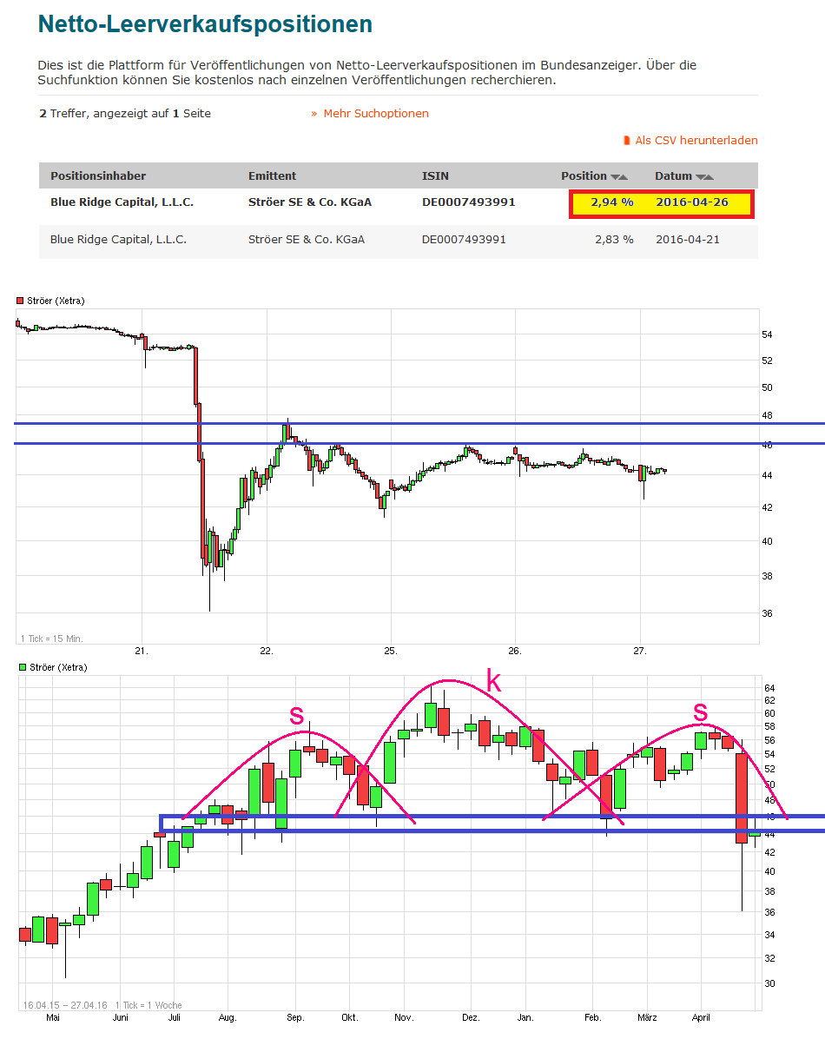The height and width of the screenshot is (1039, 825).
Task: Open the Emittent column header
Action: (271, 175)
